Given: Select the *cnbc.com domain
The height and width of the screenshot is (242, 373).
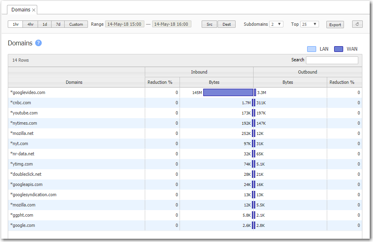Looking at the screenshot, I should (x=20, y=103).
